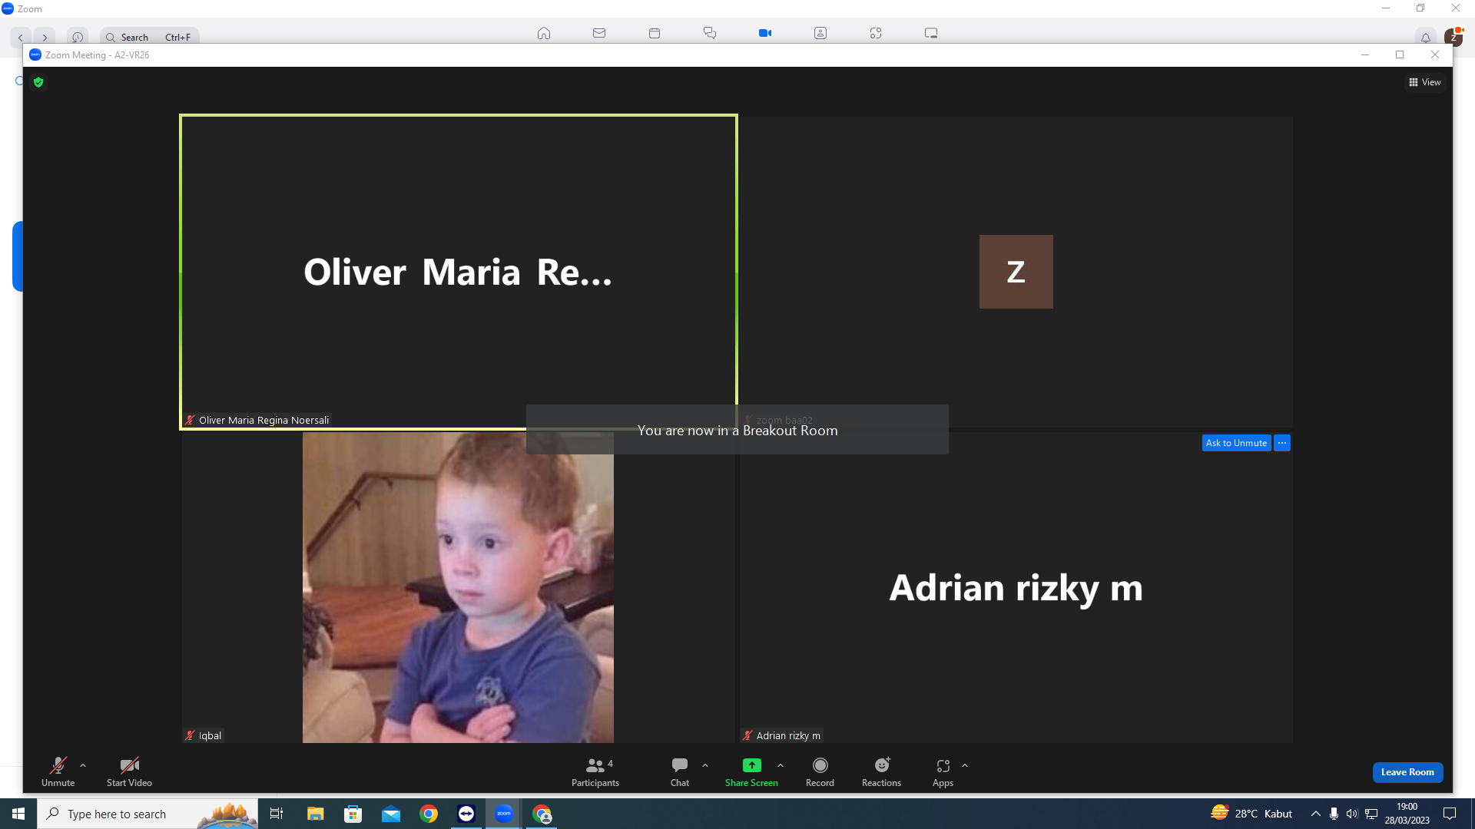Image resolution: width=1475 pixels, height=829 pixels.
Task: Open Google Chrome from the taskbar
Action: click(x=429, y=814)
